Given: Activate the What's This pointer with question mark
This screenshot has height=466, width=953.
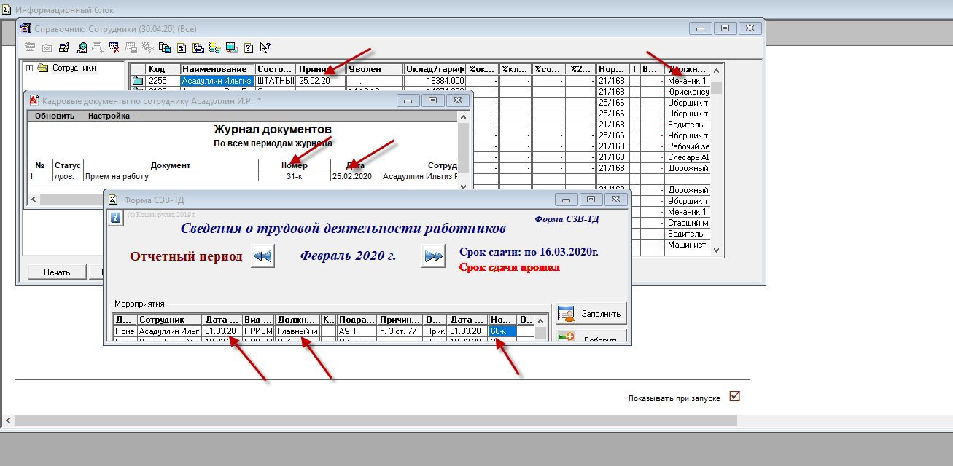Looking at the screenshot, I should 265,47.
